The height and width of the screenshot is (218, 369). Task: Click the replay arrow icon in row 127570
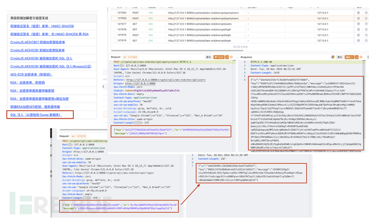click(366, 41)
